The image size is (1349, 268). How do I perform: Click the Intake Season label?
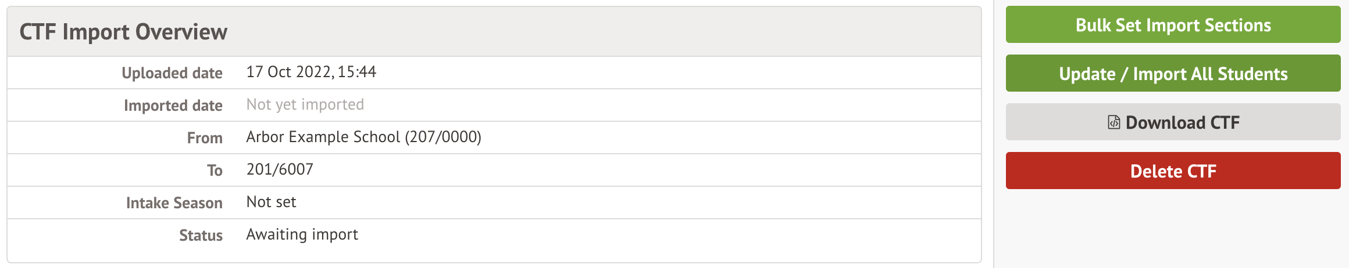point(174,203)
